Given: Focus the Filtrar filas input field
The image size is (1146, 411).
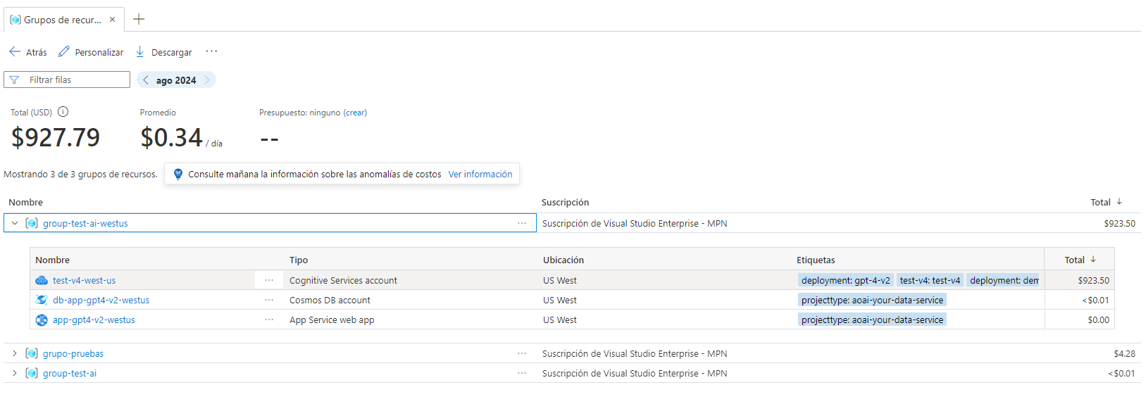Looking at the screenshot, I should click(x=67, y=80).
